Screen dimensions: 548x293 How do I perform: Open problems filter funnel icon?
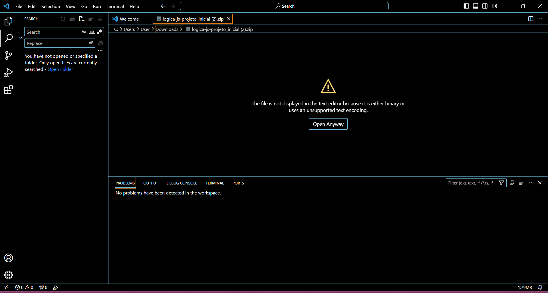click(501, 183)
